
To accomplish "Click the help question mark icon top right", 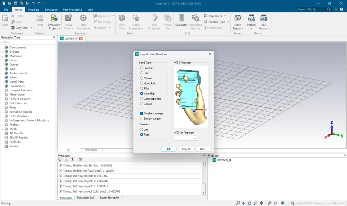I will (342, 9).
